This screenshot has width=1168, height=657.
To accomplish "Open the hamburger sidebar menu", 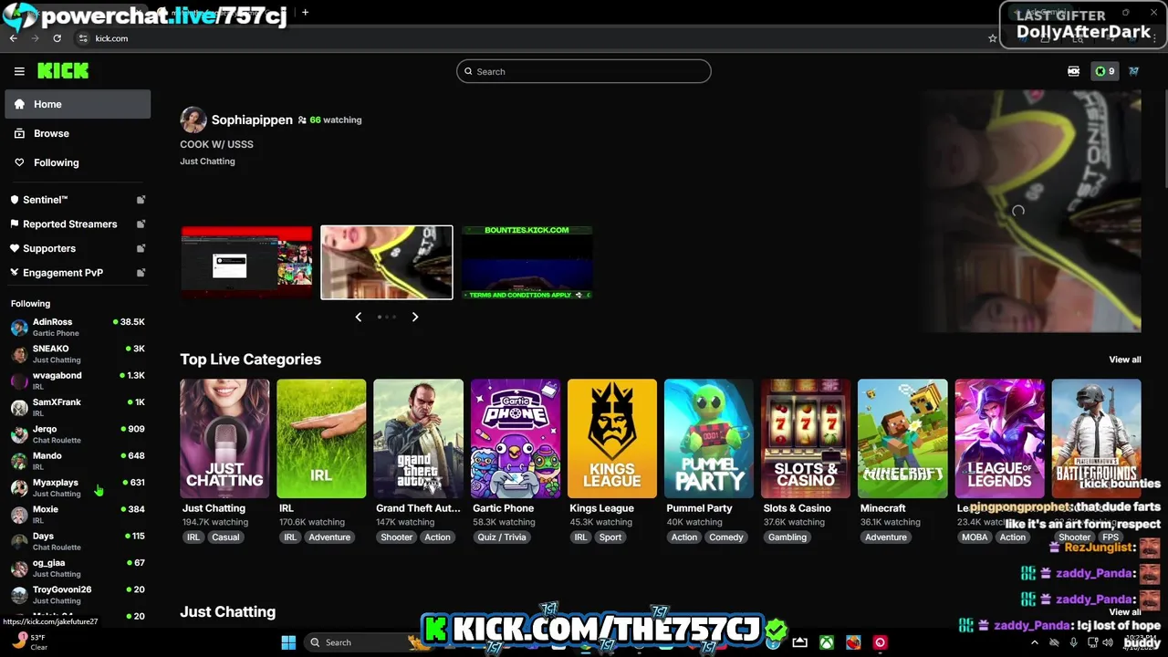I will (x=19, y=71).
